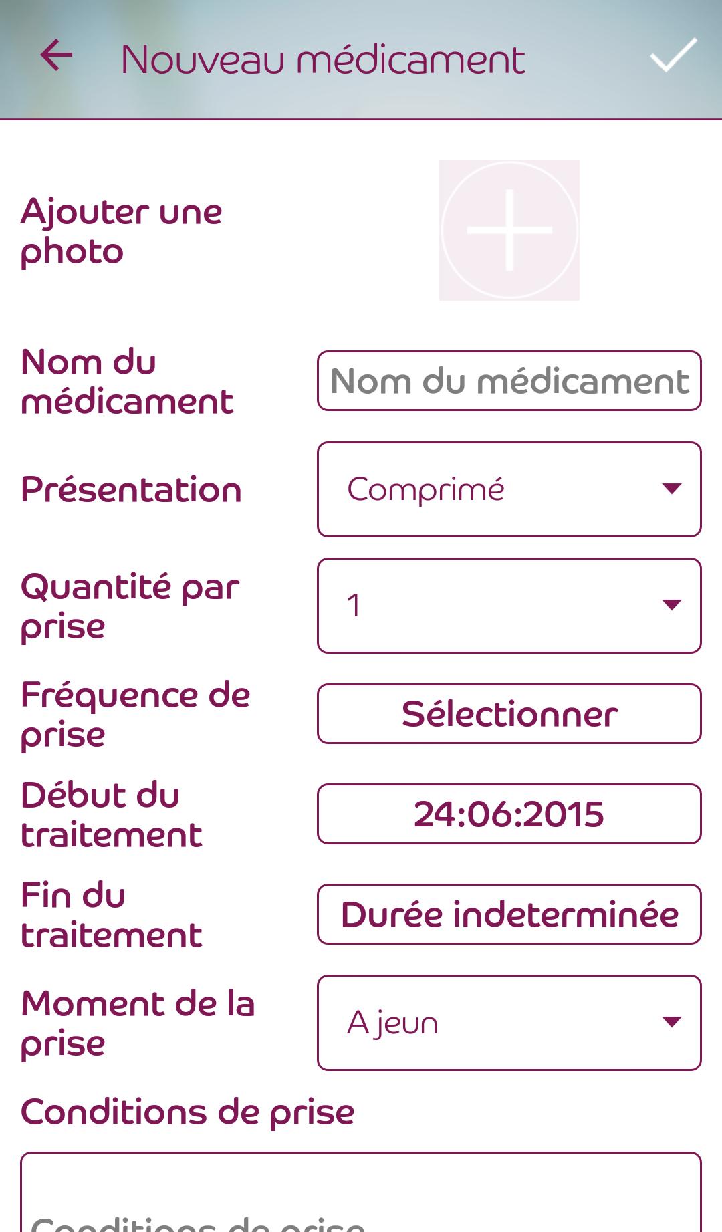The width and height of the screenshot is (722, 1232).
Task: Confirm new medication with the checkmark
Action: pos(673,55)
